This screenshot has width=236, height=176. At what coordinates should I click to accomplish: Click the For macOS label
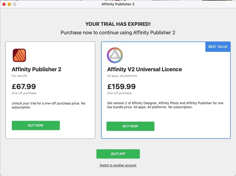tap(19, 76)
